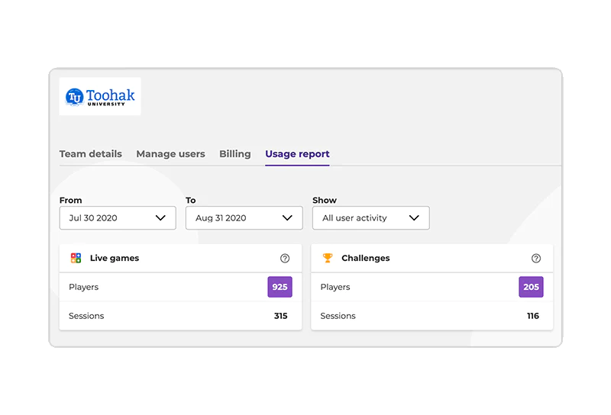Image resolution: width=611 pixels, height=415 pixels.
Task: Click the From dropdown chevron arrow
Action: coord(160,218)
